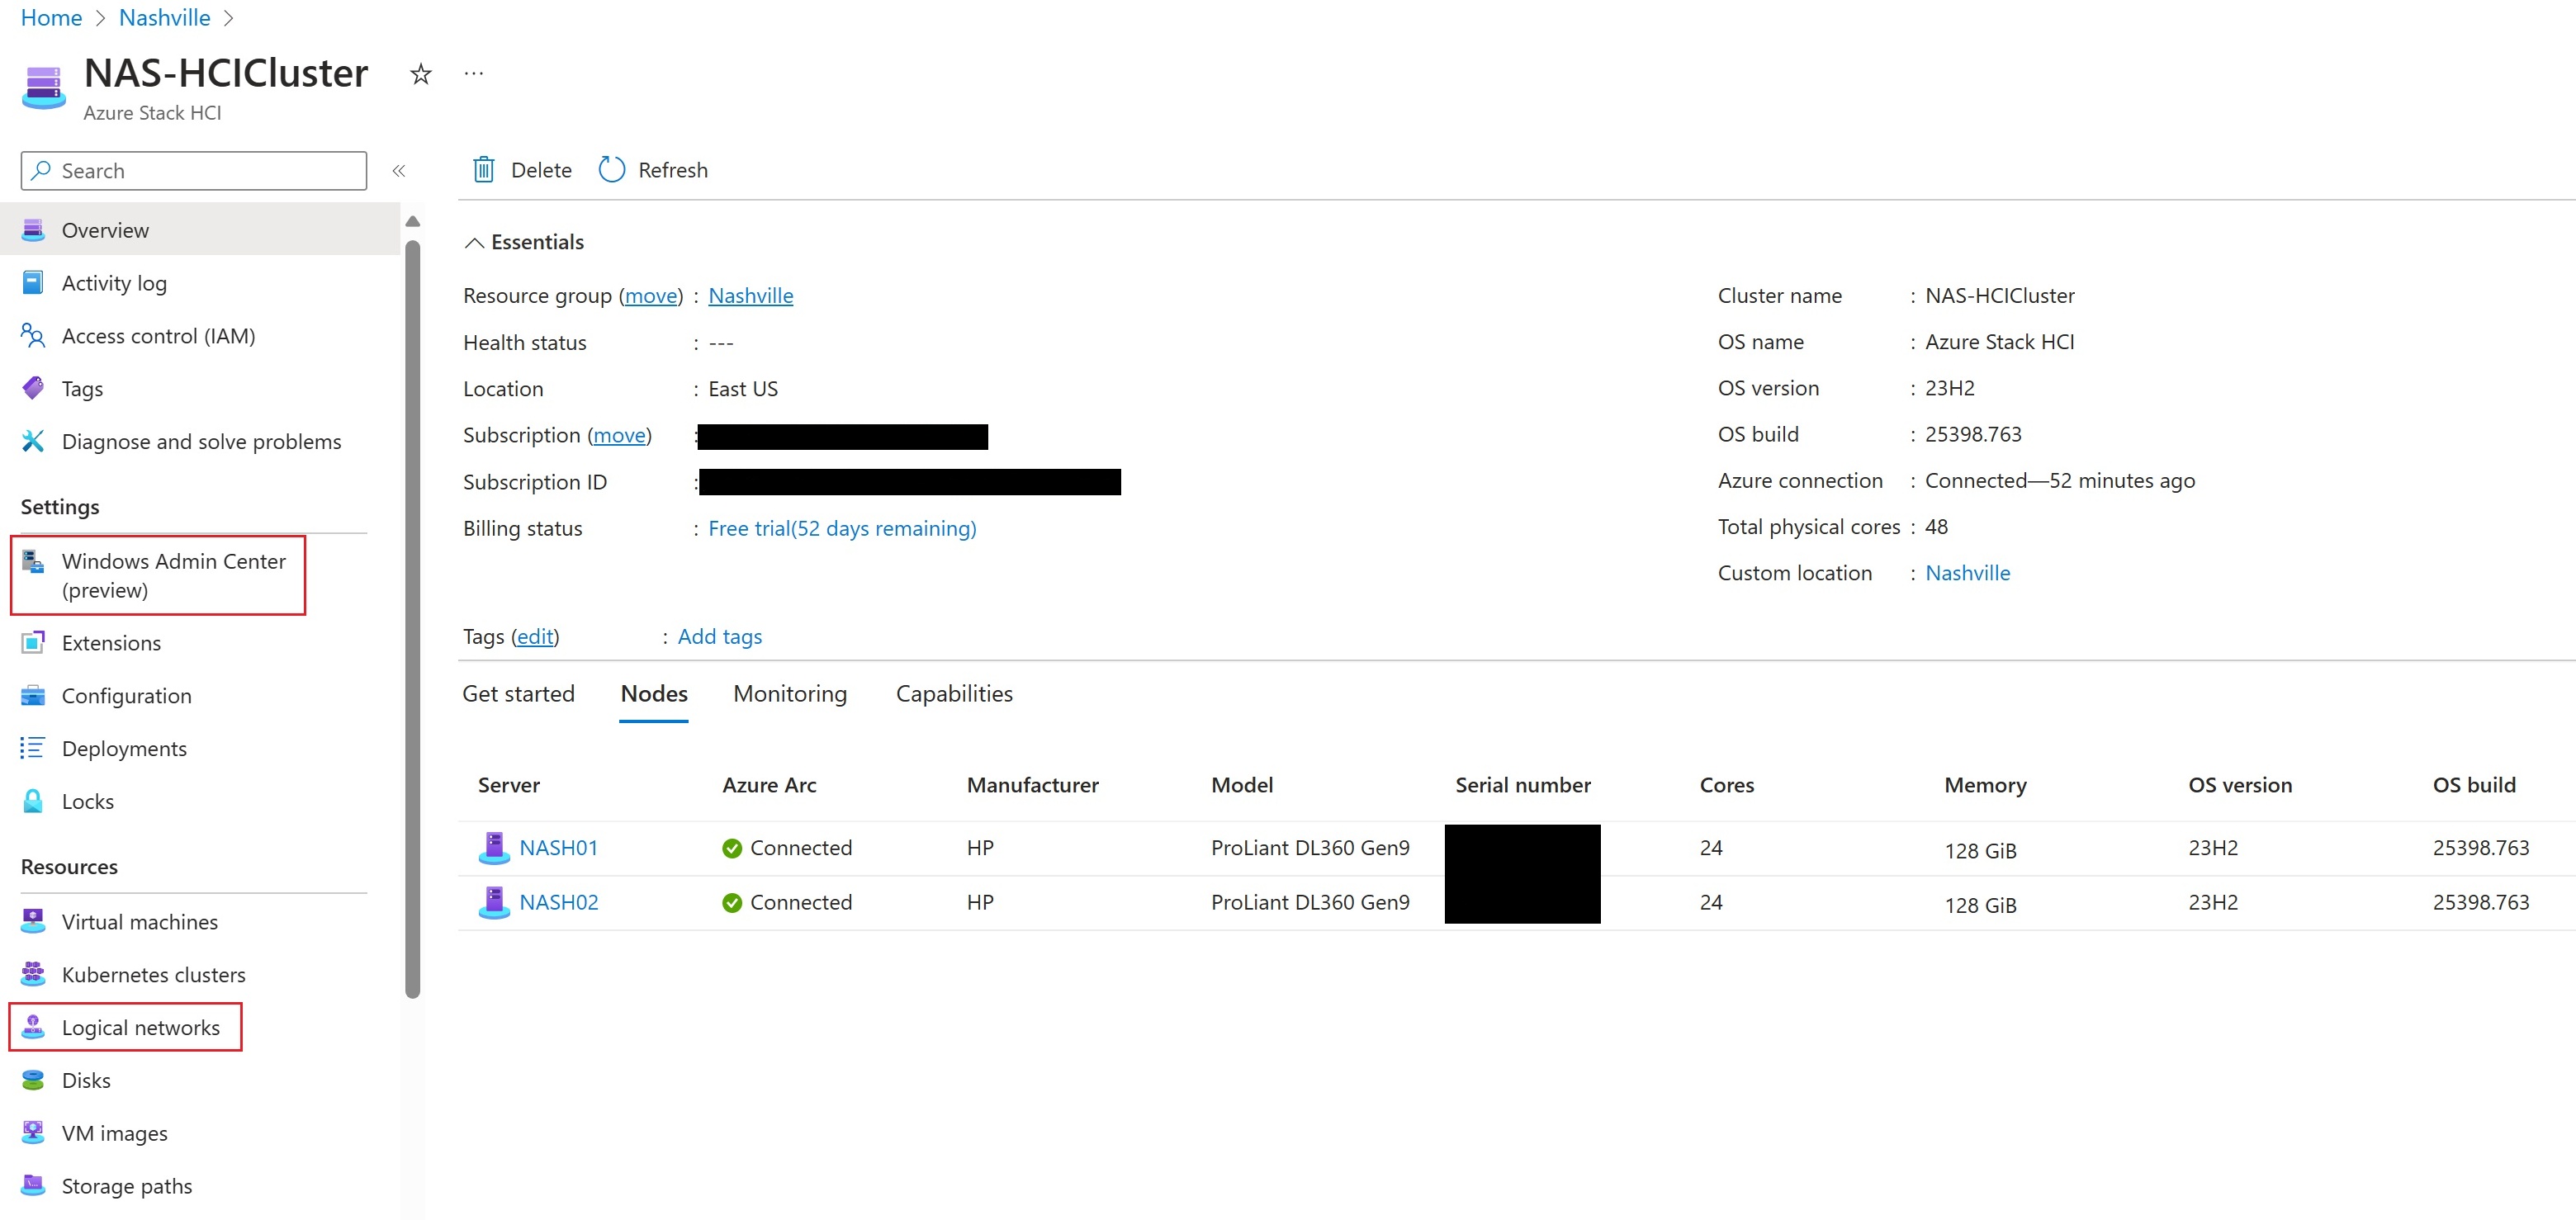Click the Access control (IAM) icon
2576x1220 pixels.
coord(33,336)
